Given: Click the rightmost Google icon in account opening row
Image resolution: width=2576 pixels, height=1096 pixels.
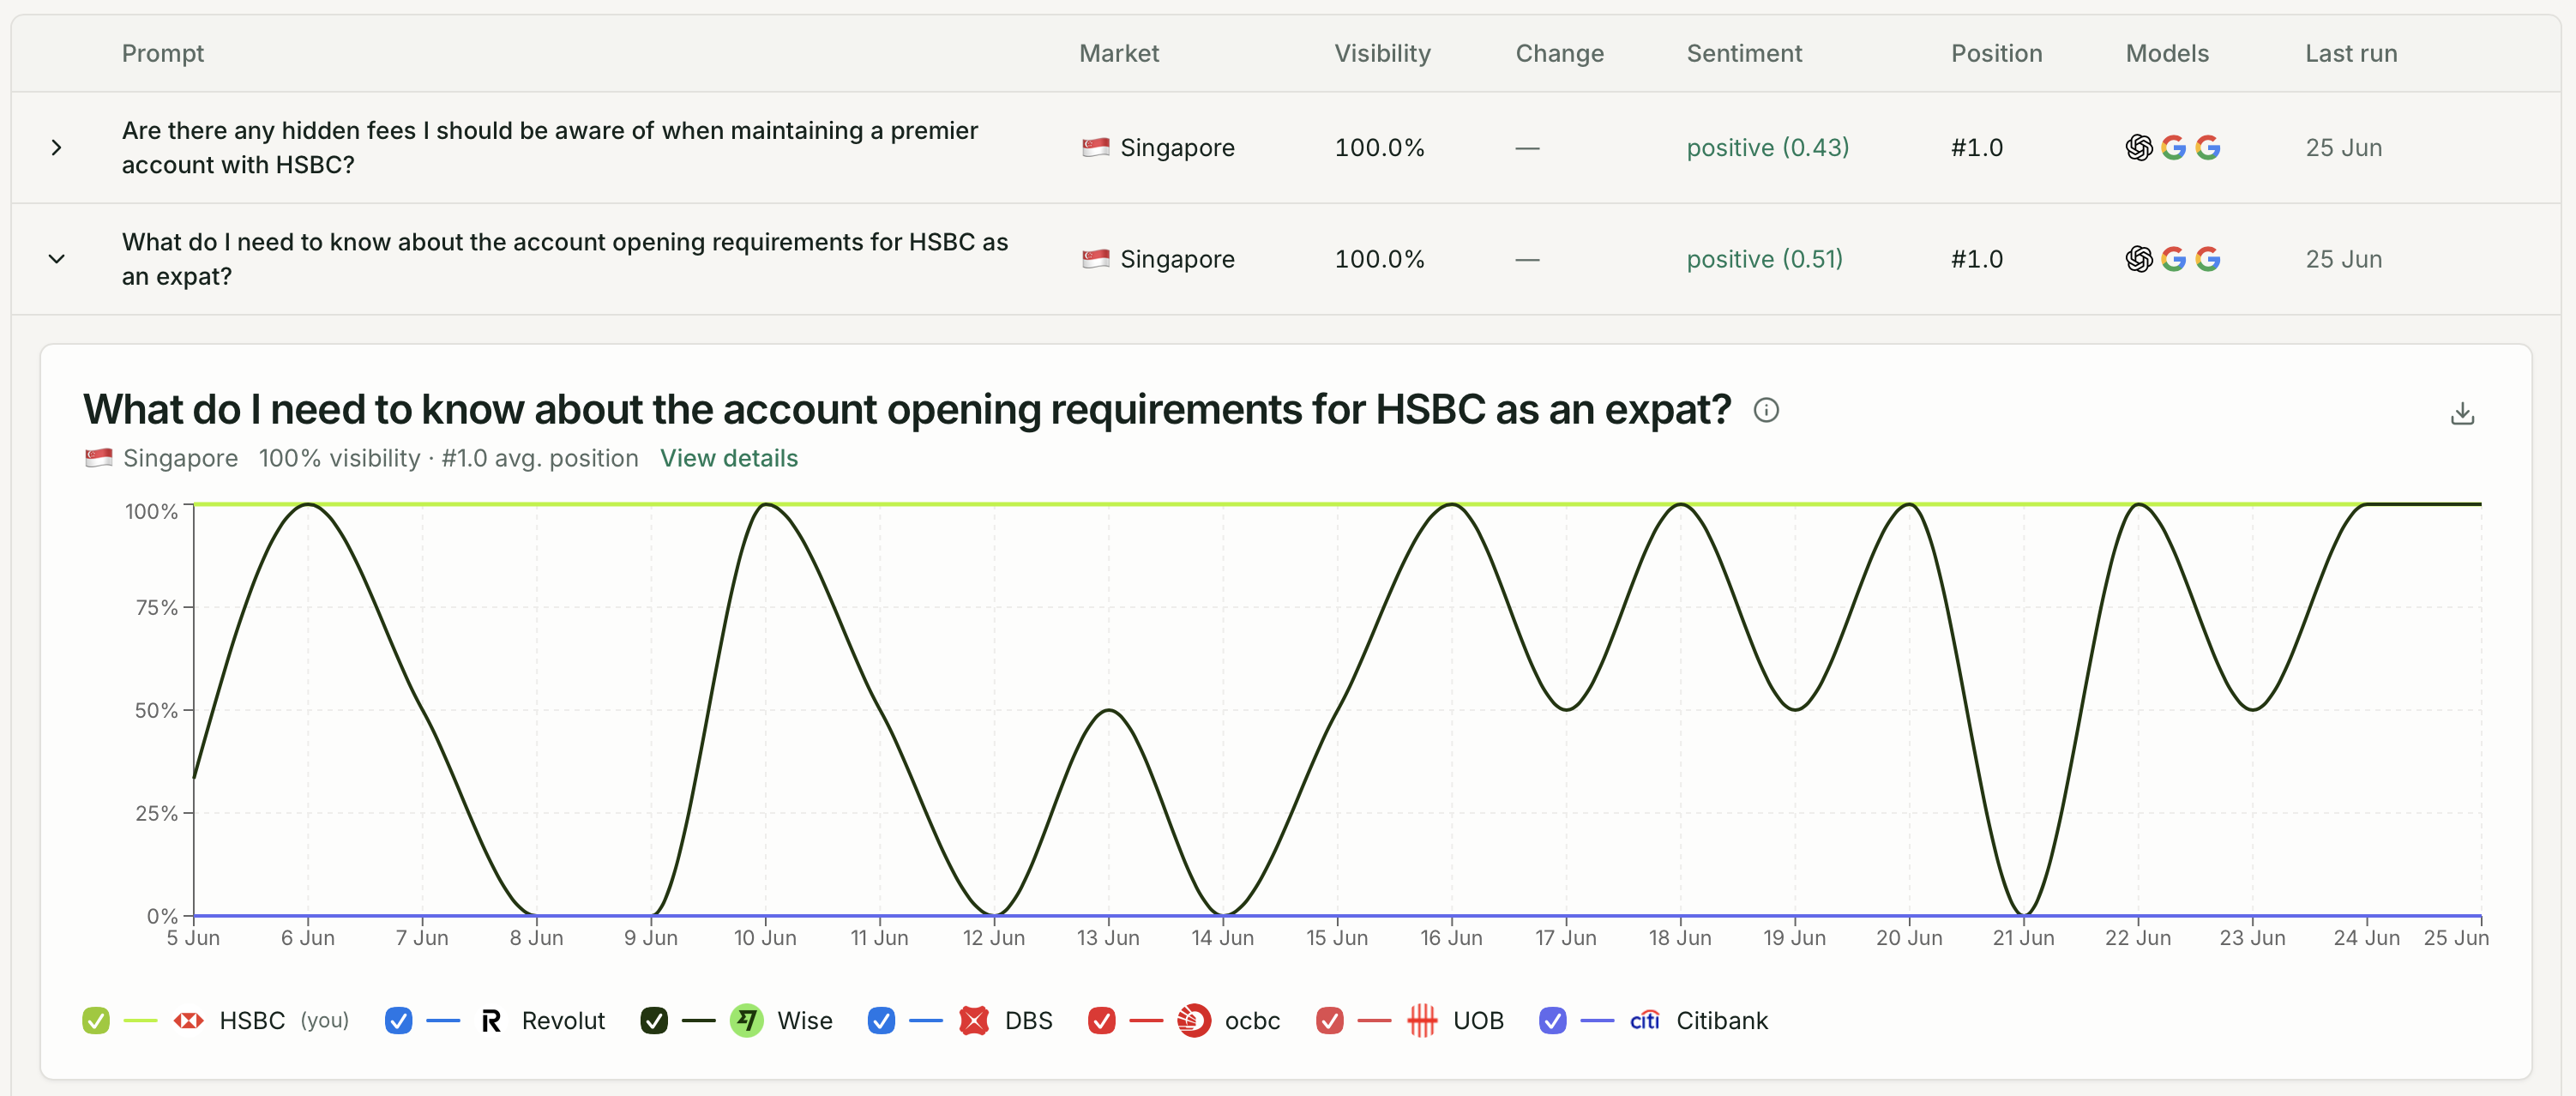Looking at the screenshot, I should [x=2208, y=259].
